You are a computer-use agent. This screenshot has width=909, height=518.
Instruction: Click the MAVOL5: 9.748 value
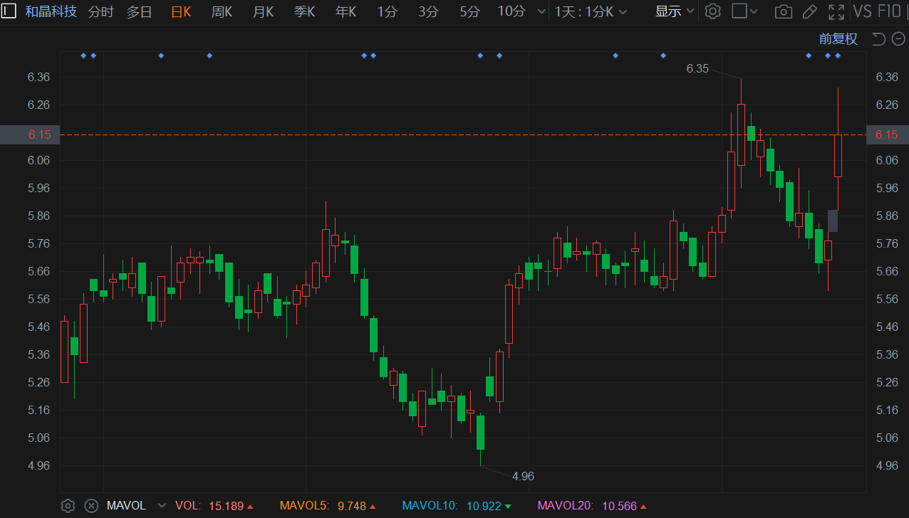[x=328, y=506]
